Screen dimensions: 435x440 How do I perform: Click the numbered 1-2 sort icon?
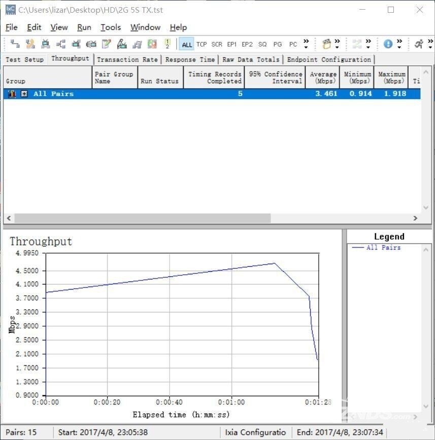coord(167,44)
